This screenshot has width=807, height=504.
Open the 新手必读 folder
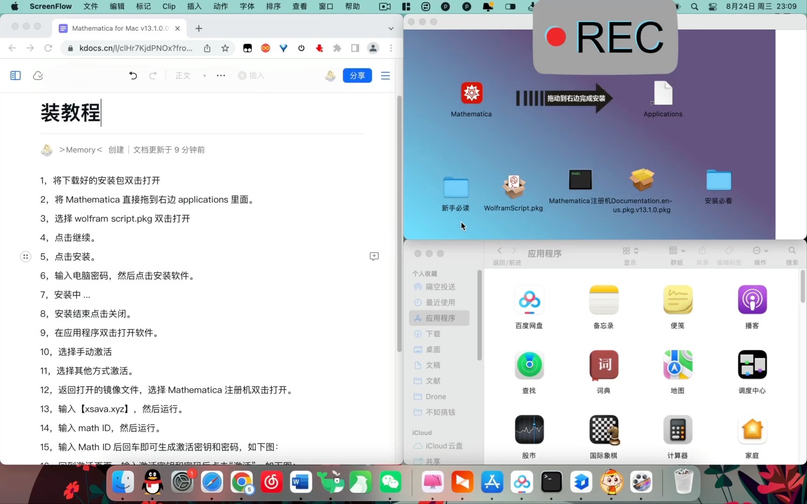(456, 187)
